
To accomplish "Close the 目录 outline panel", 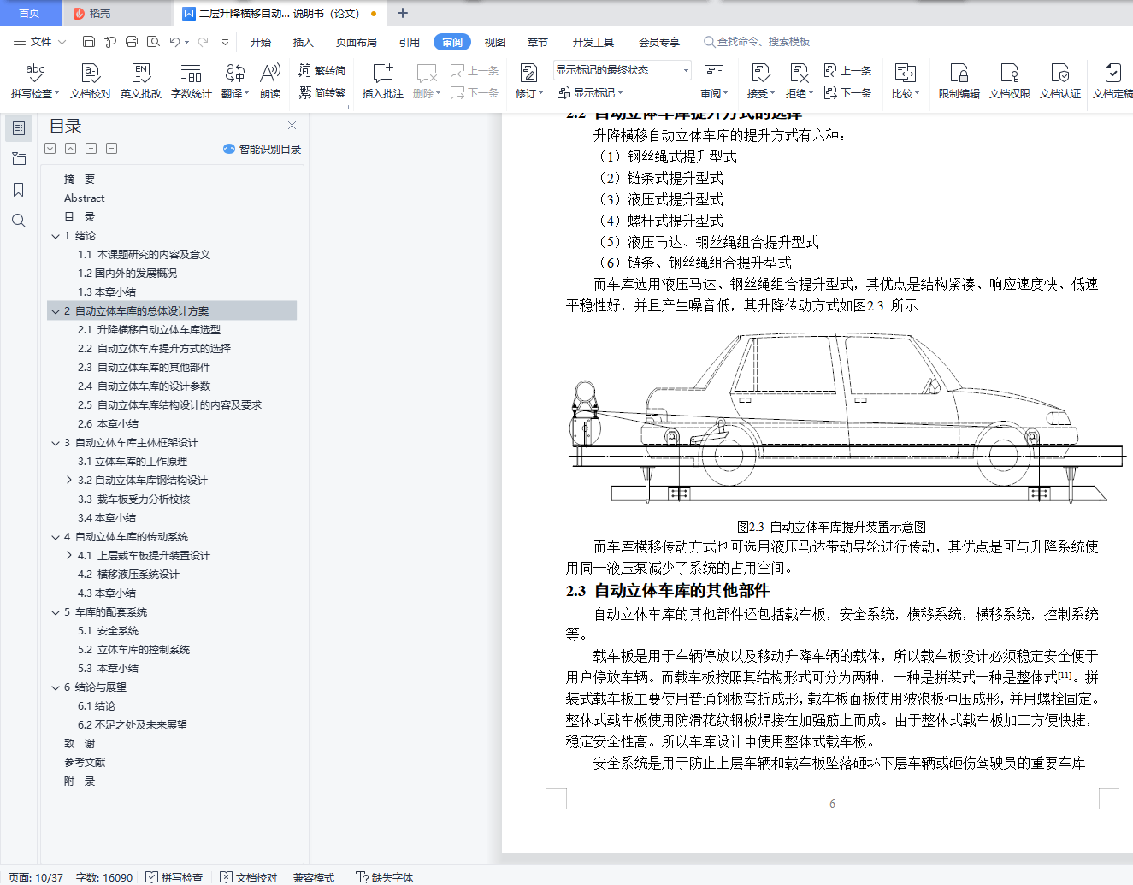I will (292, 126).
